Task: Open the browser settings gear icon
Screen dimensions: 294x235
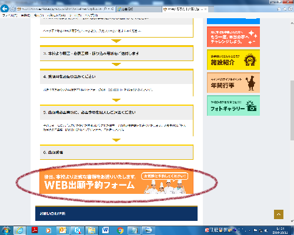Action: (x=290, y=9)
